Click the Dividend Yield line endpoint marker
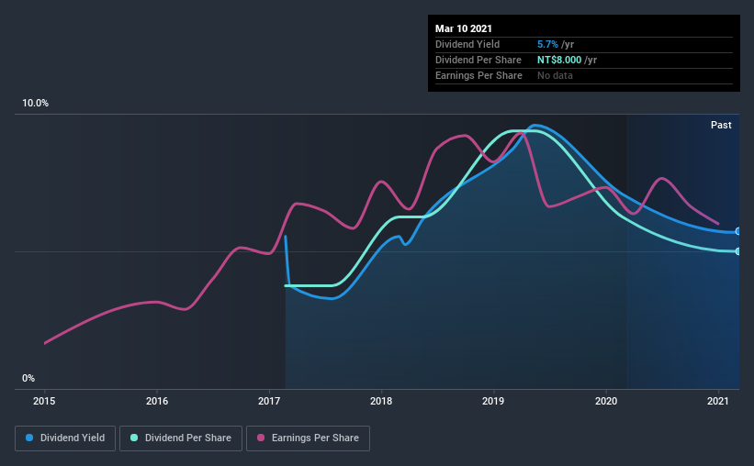The width and height of the screenshot is (754, 466). pos(737,231)
